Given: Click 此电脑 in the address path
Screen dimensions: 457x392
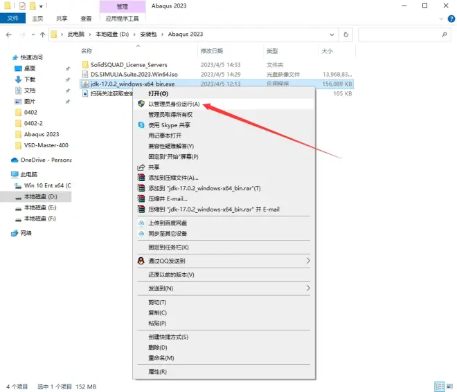Looking at the screenshot, I should coord(75,35).
